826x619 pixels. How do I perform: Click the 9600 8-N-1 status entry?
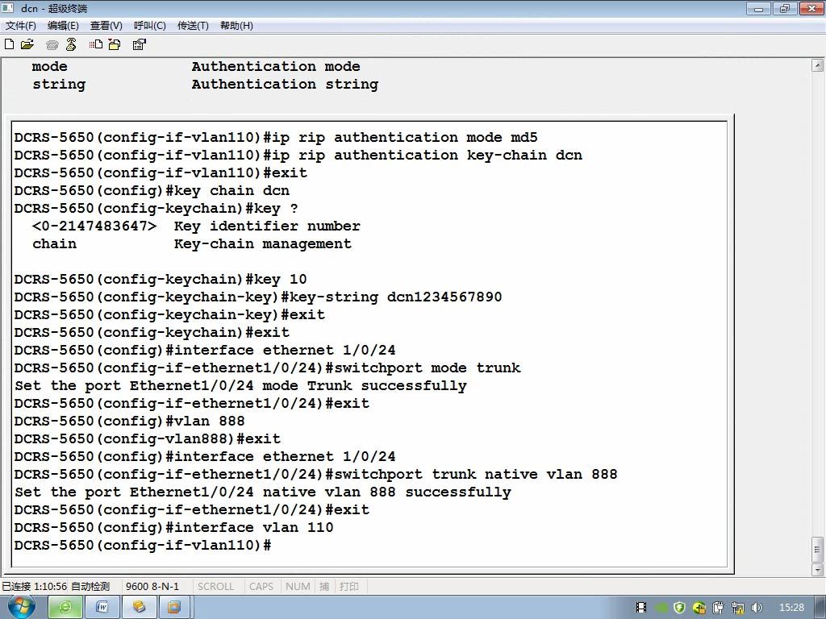152,587
